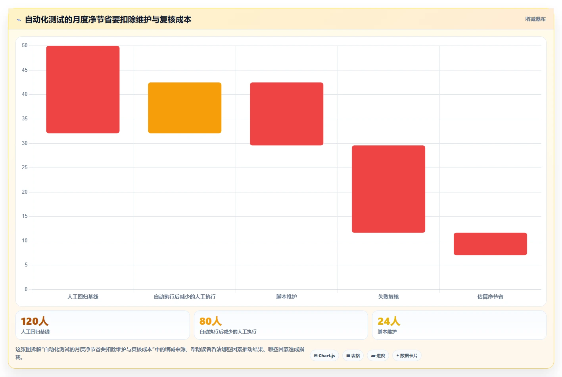Select the Chart.js tag chip

point(324,356)
